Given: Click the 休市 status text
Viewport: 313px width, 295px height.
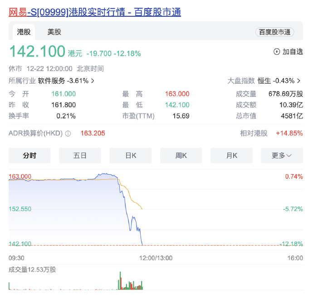Looking at the screenshot, I should [x=15, y=69].
